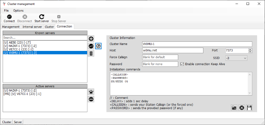Toggle Enable connection Keep Alive checkbox
Image resolution: width=265 pixels, height=125 pixels.
point(182,64)
